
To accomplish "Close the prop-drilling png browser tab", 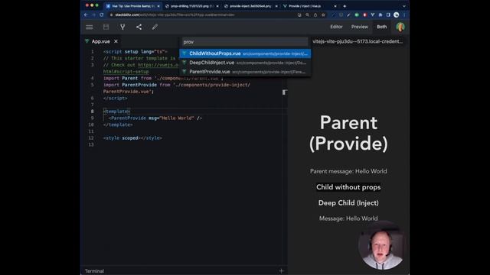I will [x=217, y=6].
